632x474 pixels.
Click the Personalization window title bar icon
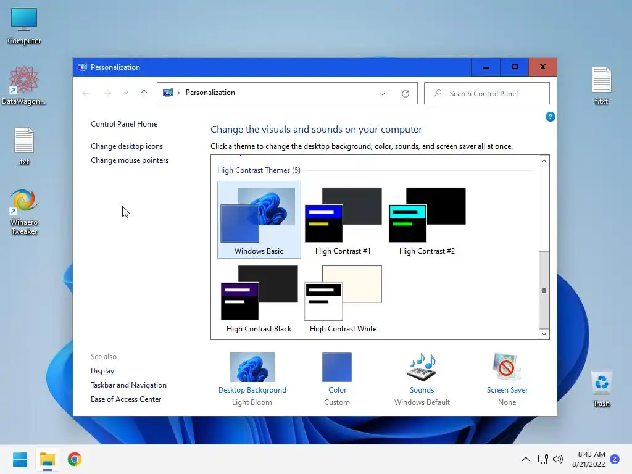(x=83, y=67)
